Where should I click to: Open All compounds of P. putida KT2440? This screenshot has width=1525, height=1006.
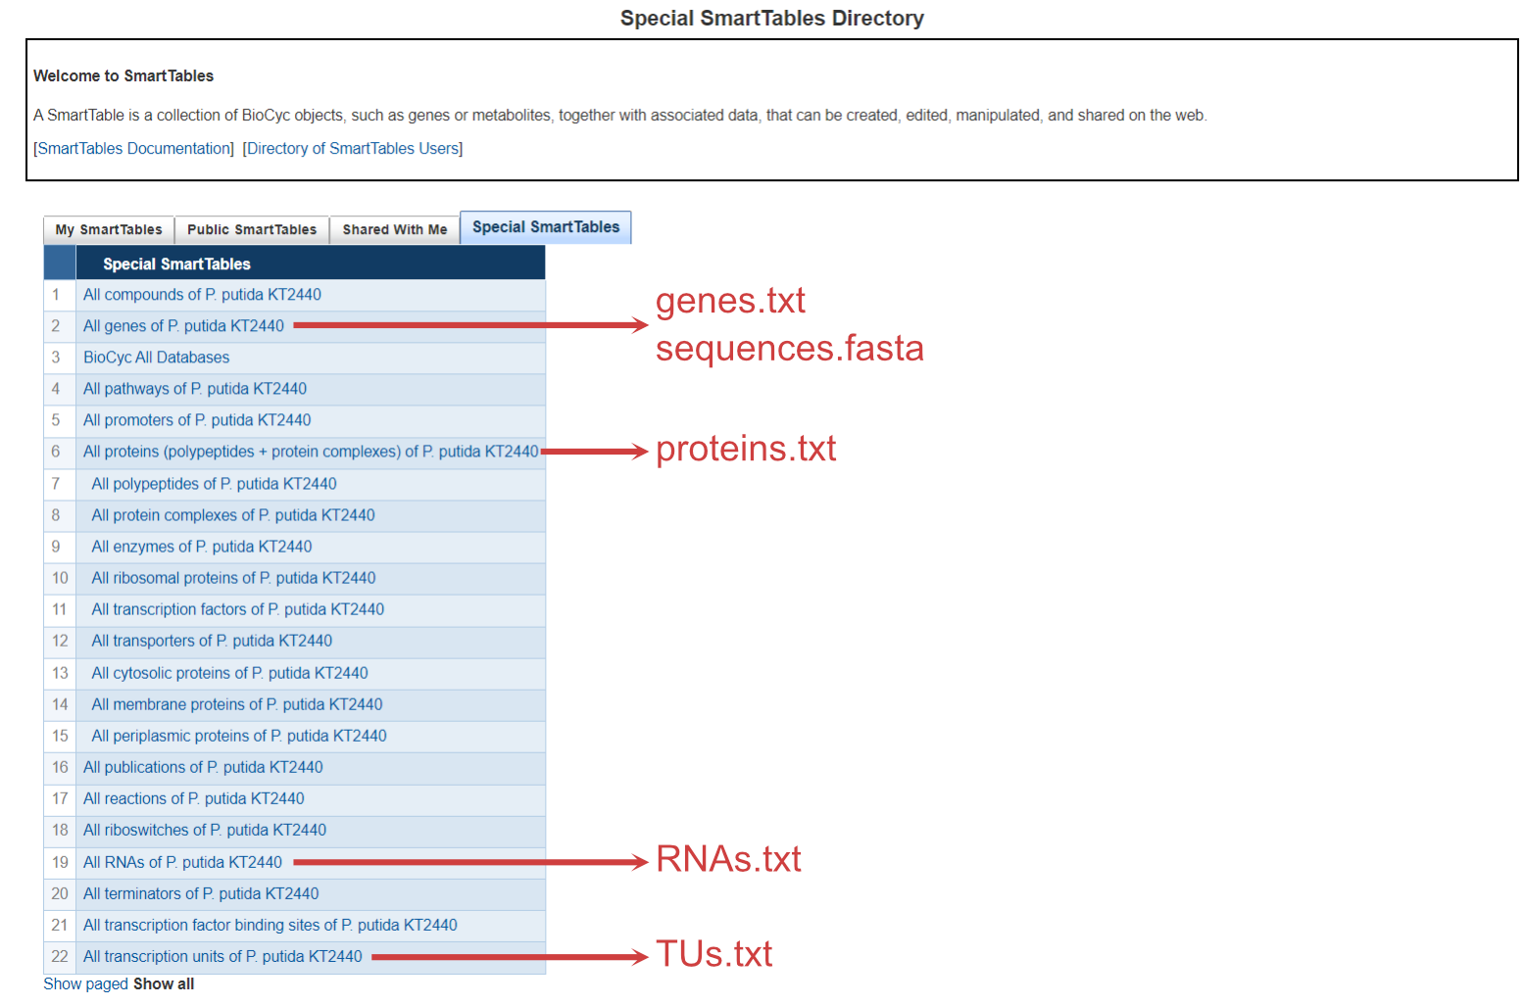click(x=202, y=295)
